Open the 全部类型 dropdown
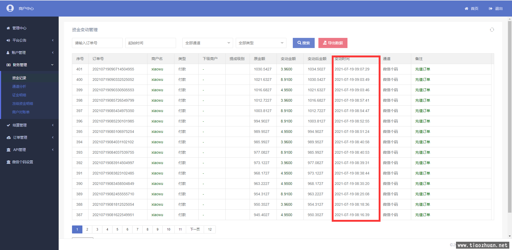 (x=261, y=43)
